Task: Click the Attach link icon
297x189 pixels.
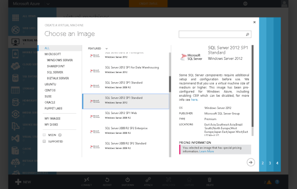Action: (x=148, y=180)
